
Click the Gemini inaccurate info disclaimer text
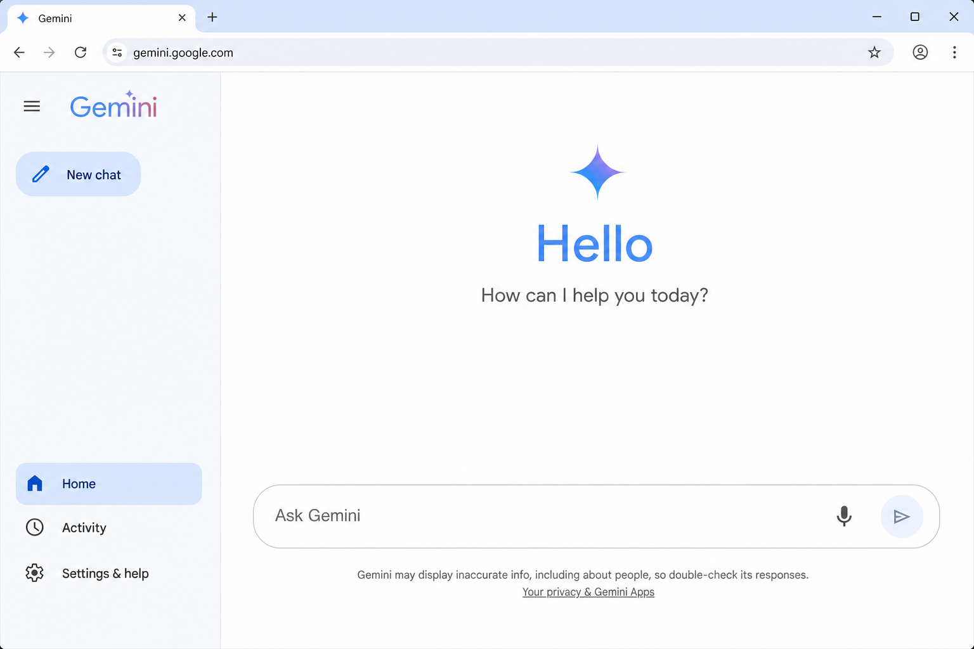coord(583,575)
